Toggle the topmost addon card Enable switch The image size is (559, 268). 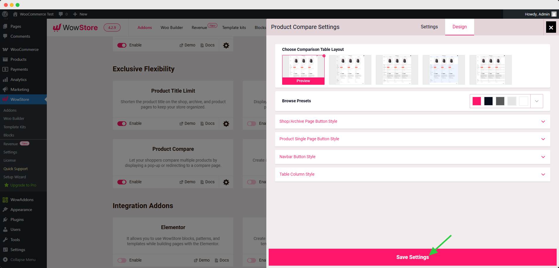point(122,45)
